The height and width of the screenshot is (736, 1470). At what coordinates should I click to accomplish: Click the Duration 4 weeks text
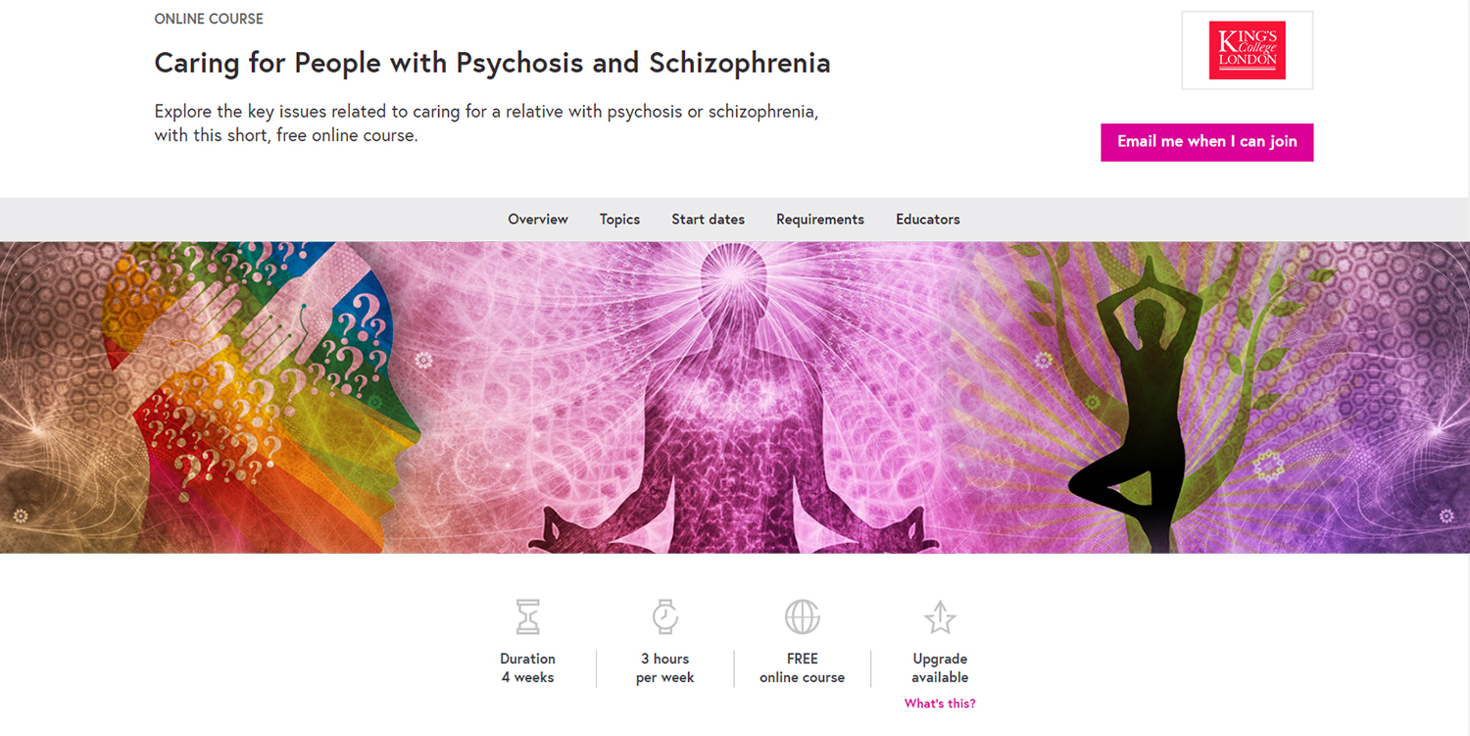click(528, 668)
